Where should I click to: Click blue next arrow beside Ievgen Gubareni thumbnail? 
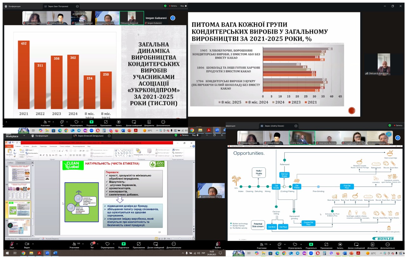point(173,18)
